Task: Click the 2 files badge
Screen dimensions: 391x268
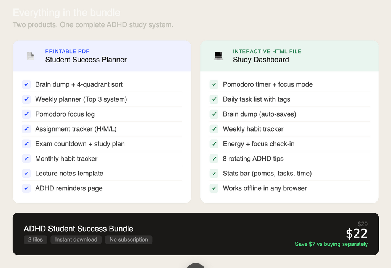Action: pos(36,240)
